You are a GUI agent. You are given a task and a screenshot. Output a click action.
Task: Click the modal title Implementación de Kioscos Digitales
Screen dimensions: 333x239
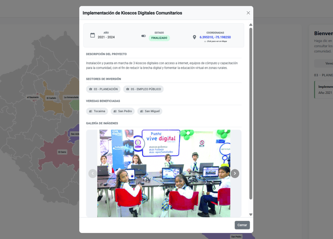[x=132, y=13]
